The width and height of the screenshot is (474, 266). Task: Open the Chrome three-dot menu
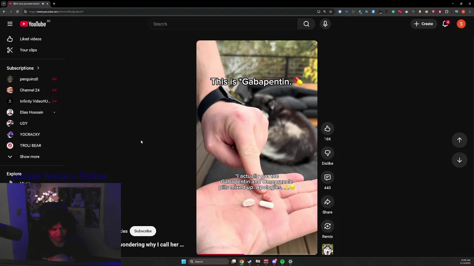470,11
